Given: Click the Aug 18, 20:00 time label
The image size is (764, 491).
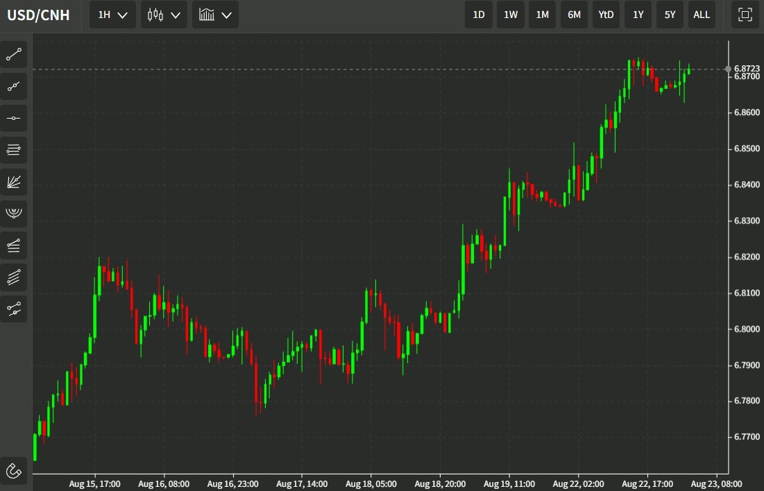Looking at the screenshot, I should pyautogui.click(x=441, y=483).
